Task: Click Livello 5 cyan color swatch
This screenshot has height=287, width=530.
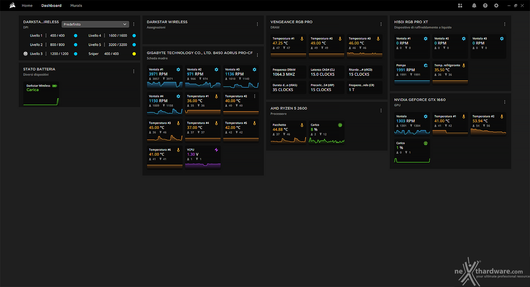Action: tap(134, 45)
